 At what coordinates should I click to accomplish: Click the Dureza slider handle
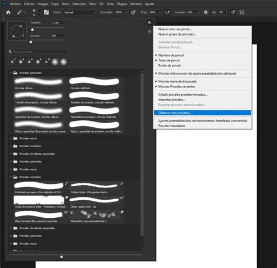point(31,41)
